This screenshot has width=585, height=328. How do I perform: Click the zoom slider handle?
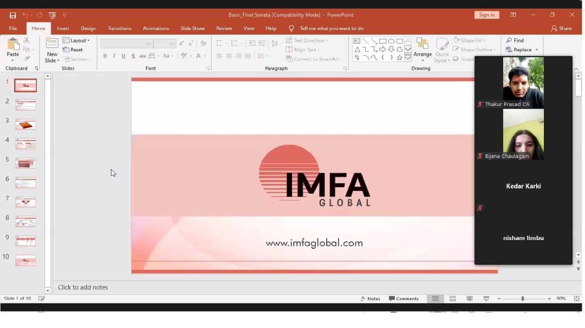(523, 299)
